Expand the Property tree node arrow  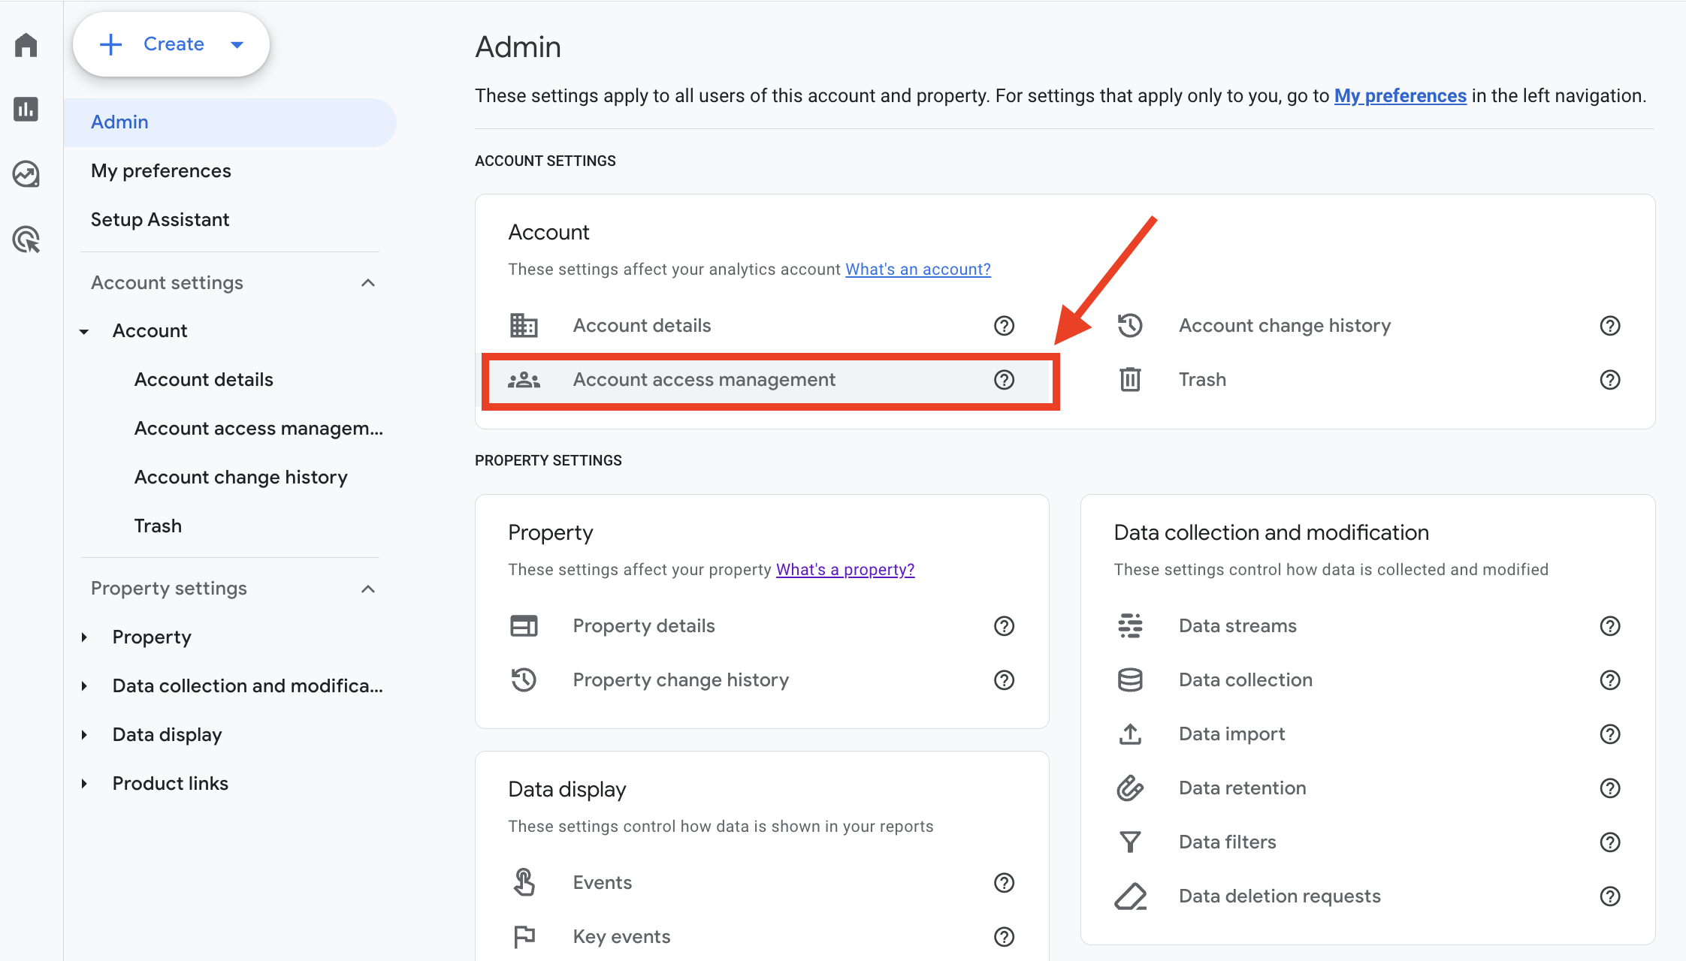pyautogui.click(x=84, y=637)
